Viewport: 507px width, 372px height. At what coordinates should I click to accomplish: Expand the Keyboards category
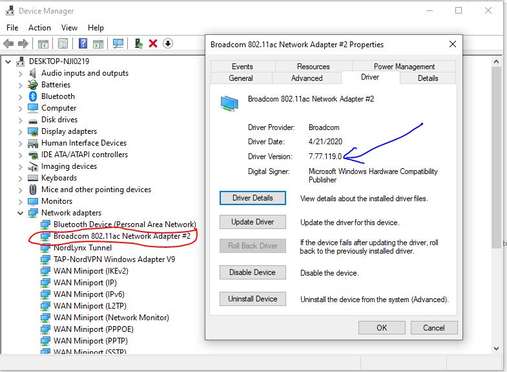(21, 179)
